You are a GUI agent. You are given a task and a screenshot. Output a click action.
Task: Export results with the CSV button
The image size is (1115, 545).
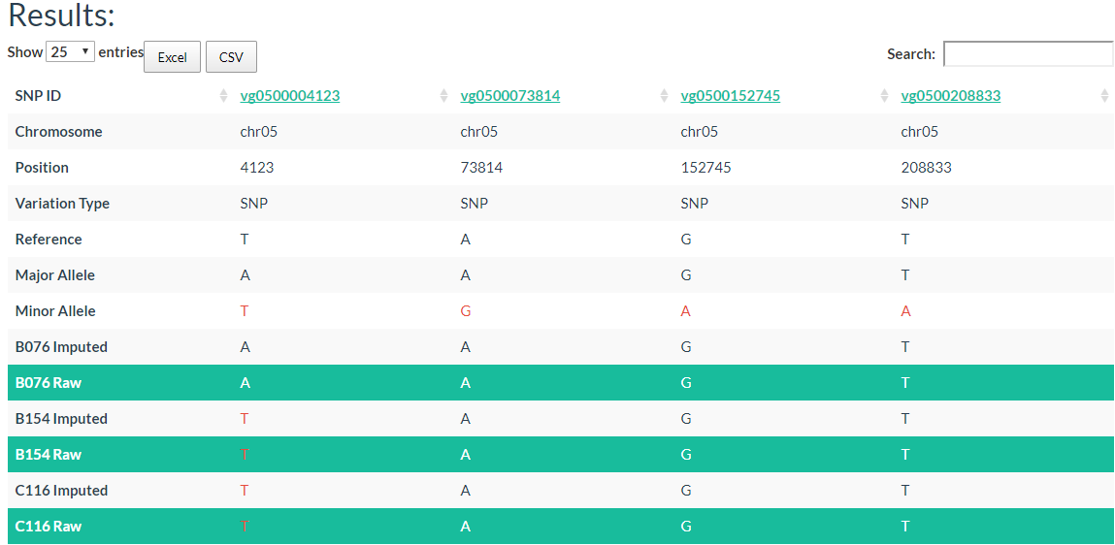click(x=231, y=57)
